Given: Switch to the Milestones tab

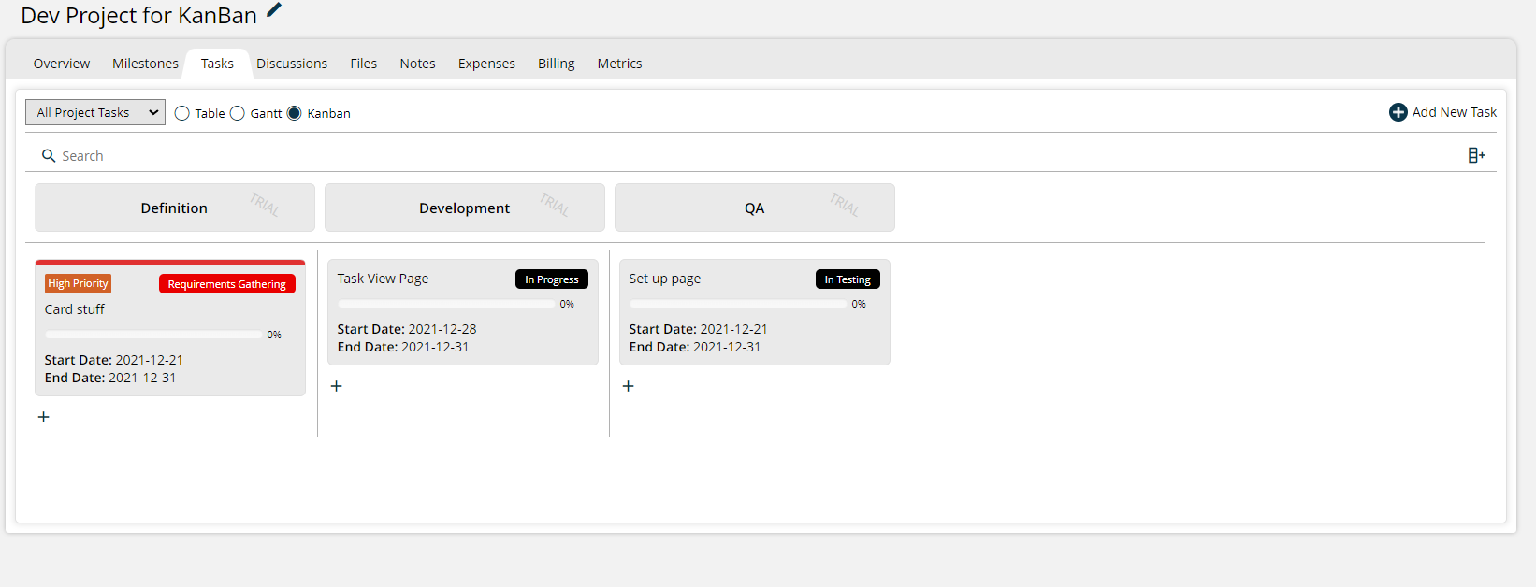Looking at the screenshot, I should [x=145, y=64].
